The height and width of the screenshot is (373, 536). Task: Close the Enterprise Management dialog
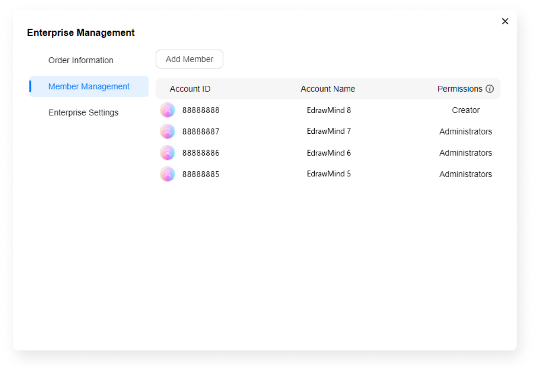505,21
